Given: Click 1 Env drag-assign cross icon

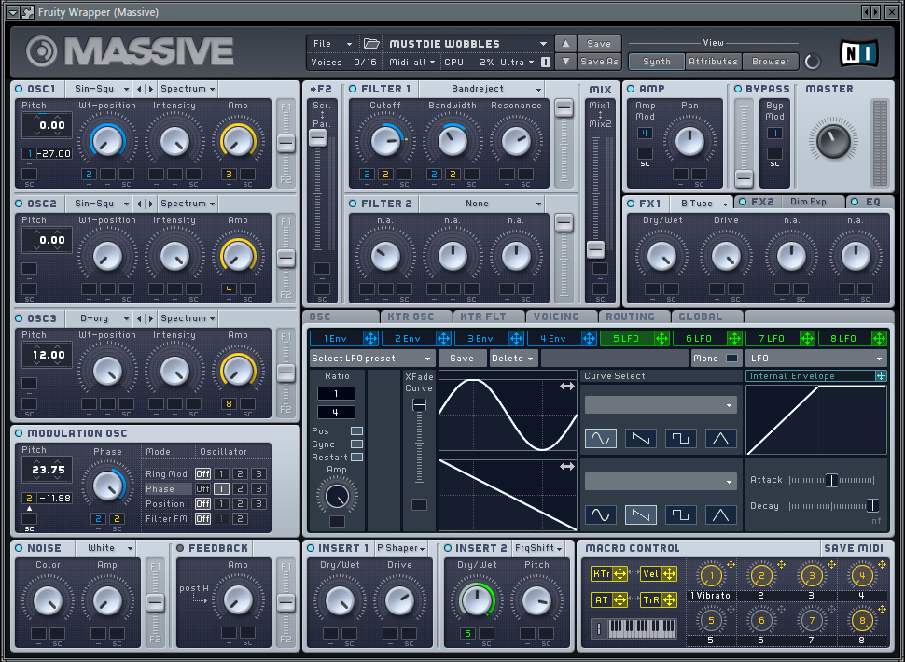Looking at the screenshot, I should pyautogui.click(x=370, y=339).
